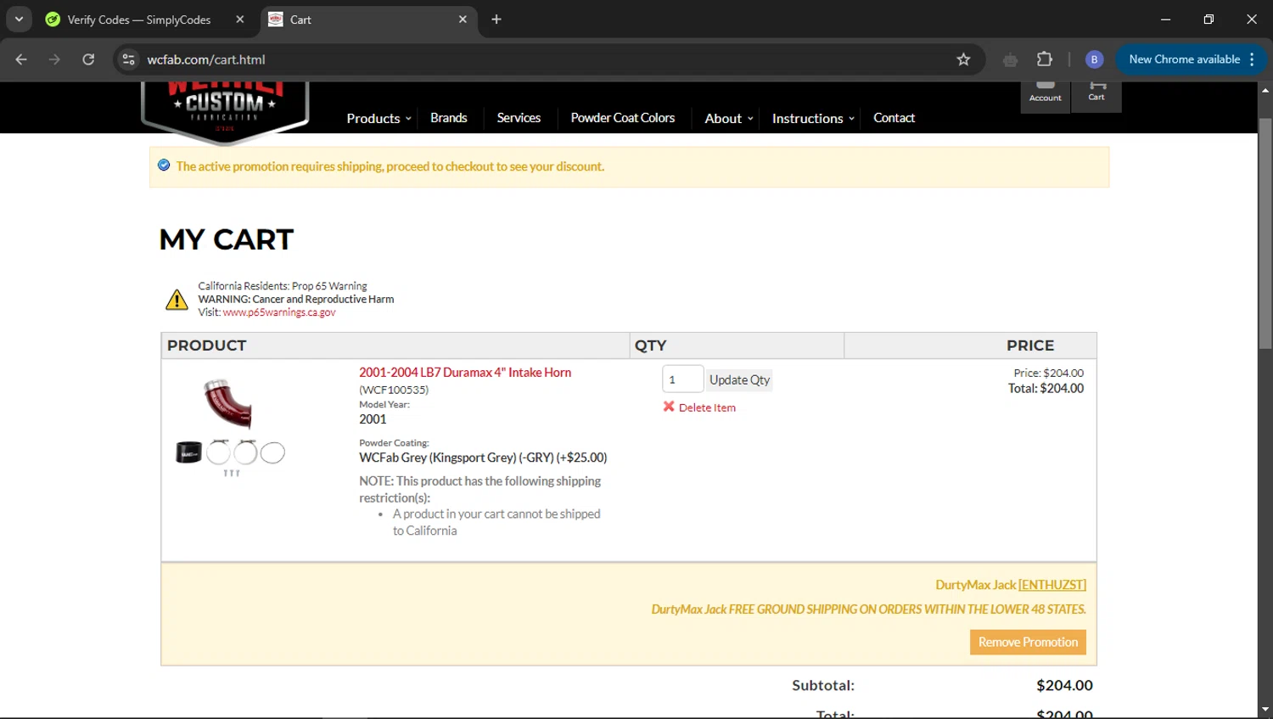Bookmark this page with the star icon

[x=963, y=59]
